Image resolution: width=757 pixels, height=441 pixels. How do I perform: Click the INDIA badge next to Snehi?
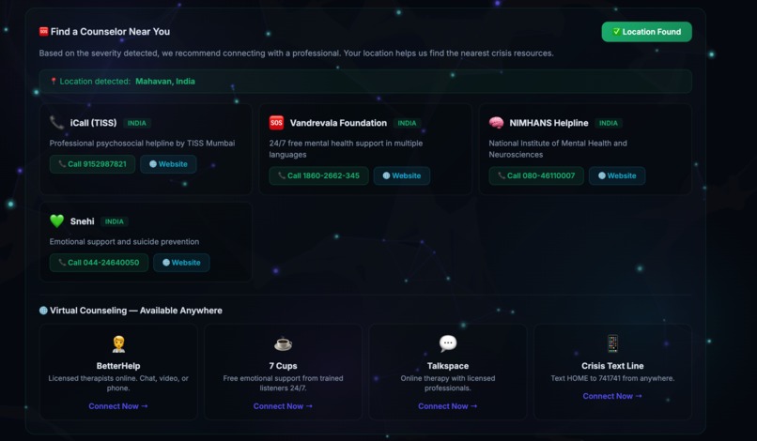tap(115, 221)
